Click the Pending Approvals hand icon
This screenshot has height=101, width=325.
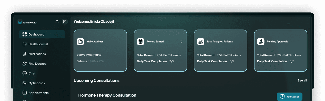261,41
